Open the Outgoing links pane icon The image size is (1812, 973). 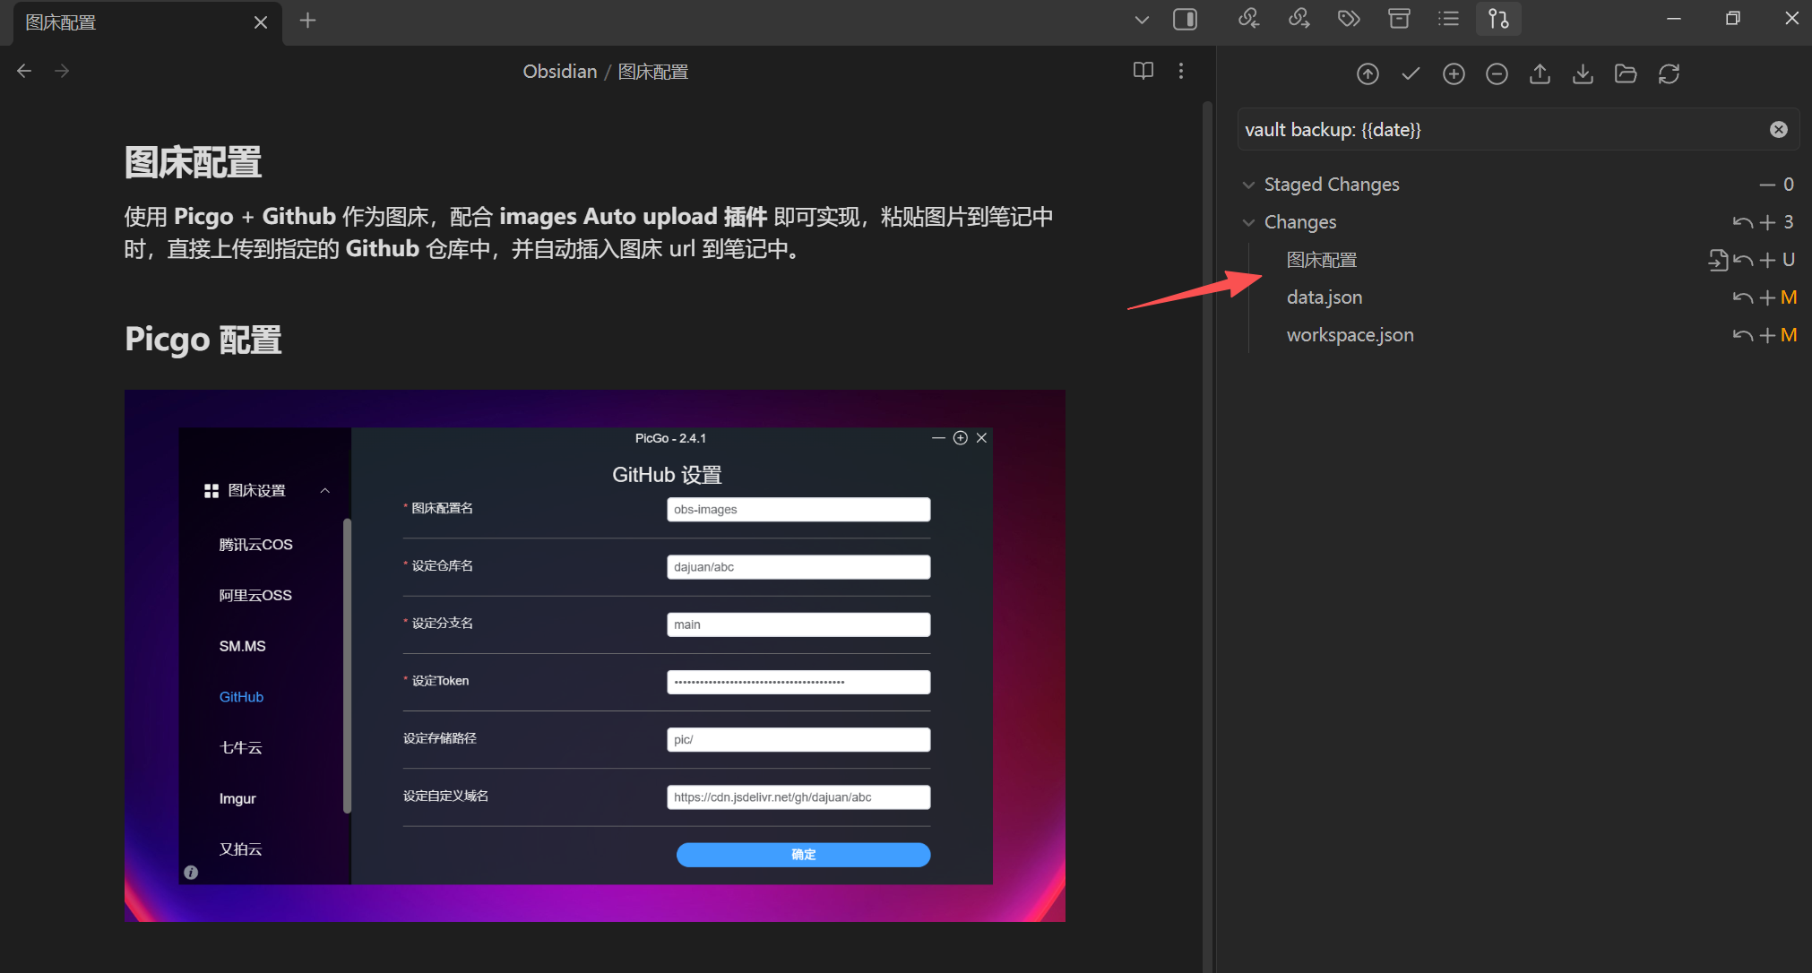1299,19
